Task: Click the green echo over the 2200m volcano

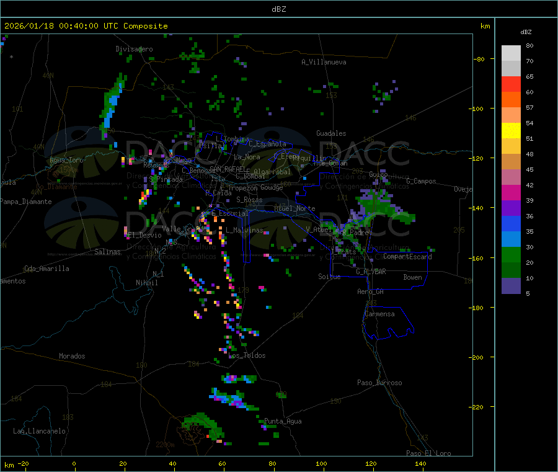Action: (x=203, y=427)
